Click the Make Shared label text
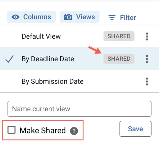Viewport: 159px width, 144px height. click(43, 130)
